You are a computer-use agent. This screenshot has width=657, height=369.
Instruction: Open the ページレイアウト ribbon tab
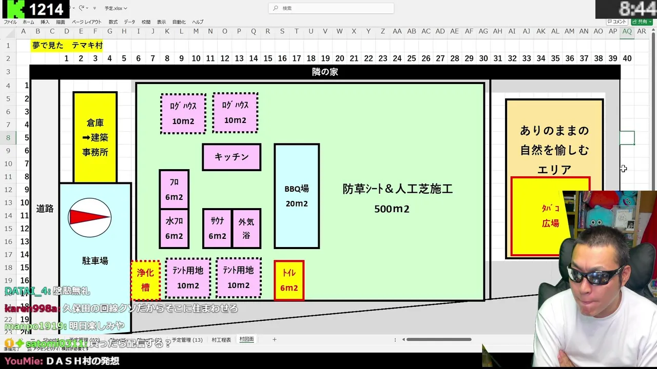click(87, 22)
